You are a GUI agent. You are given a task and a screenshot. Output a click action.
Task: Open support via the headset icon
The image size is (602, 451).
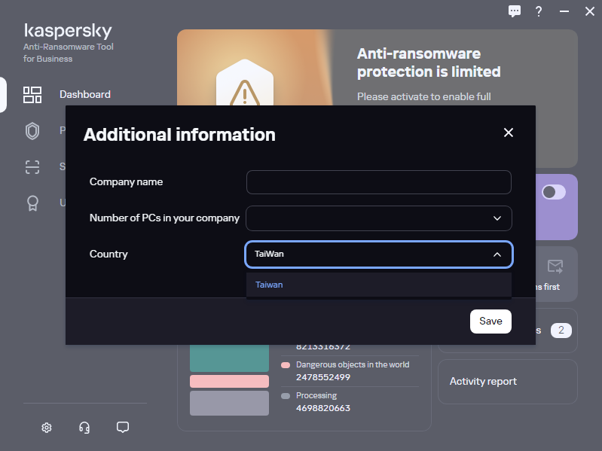84,428
